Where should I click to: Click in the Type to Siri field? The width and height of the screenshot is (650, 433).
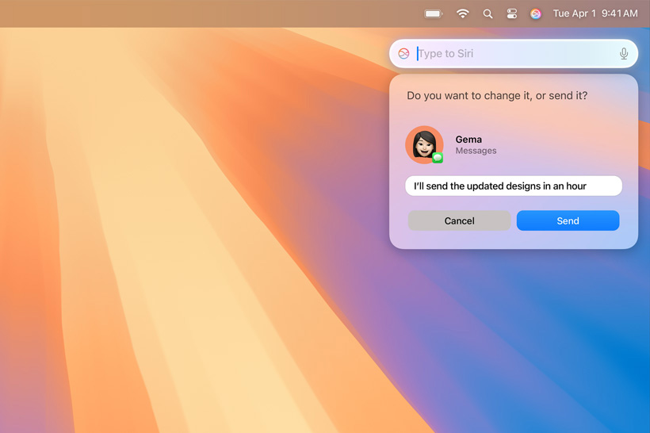pyautogui.click(x=515, y=54)
